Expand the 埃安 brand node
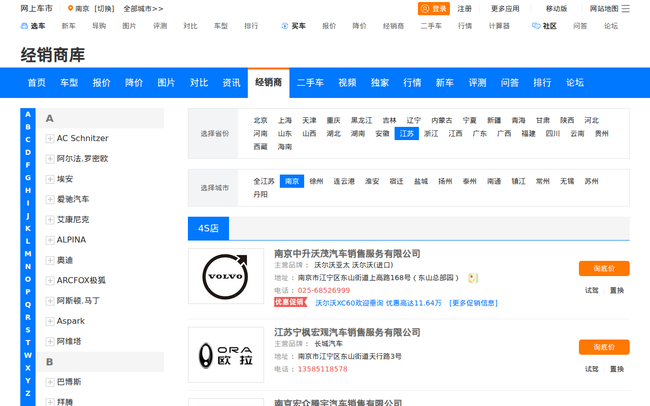 (x=50, y=179)
